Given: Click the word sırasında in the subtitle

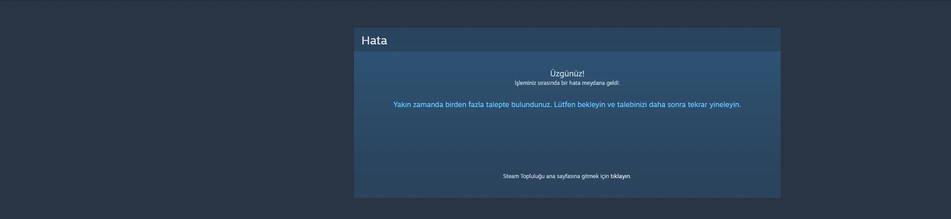Looking at the screenshot, I should tap(549, 83).
